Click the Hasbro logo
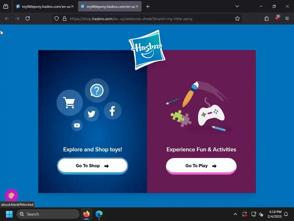Image resolution: width=294 pixels, height=221 pixels. tap(147, 50)
